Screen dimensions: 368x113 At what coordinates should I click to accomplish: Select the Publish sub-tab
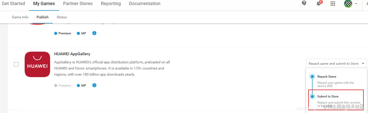(42, 17)
